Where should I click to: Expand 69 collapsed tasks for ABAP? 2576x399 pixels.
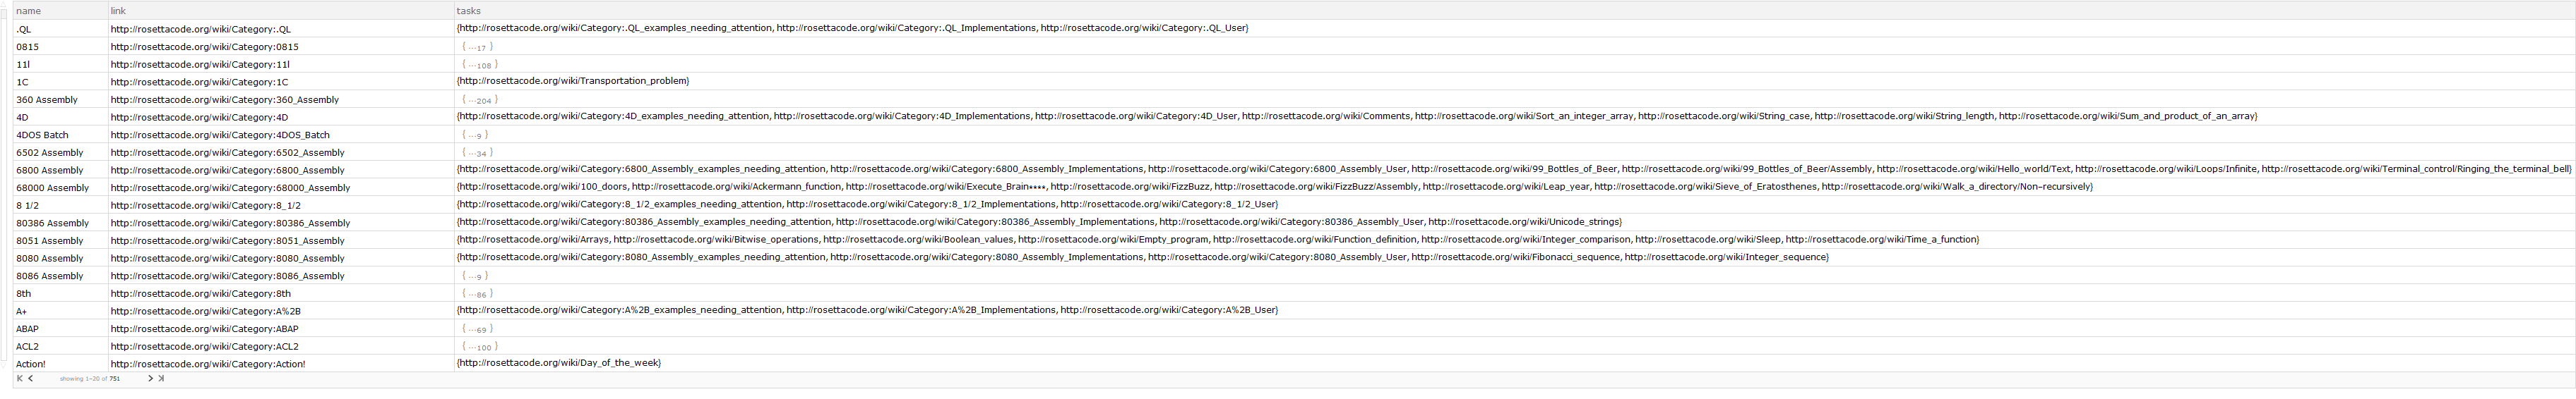tap(477, 329)
